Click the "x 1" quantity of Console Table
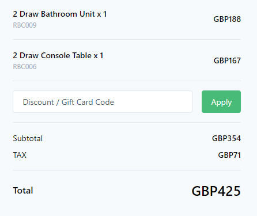Viewport: 257px width, 216px height. (99, 55)
